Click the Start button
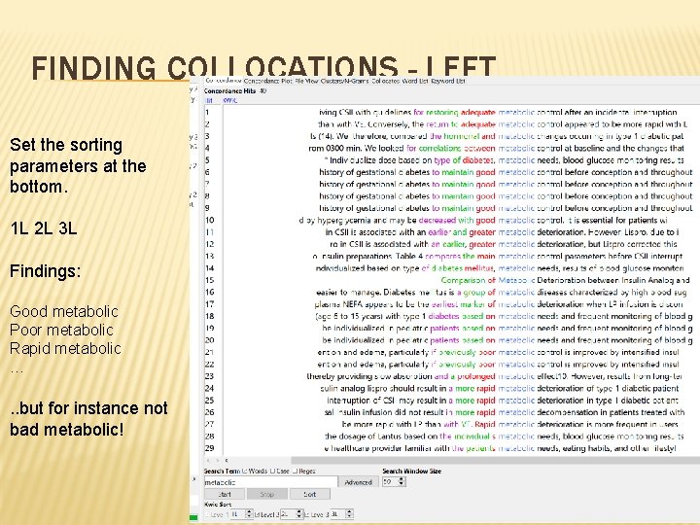 225,494
